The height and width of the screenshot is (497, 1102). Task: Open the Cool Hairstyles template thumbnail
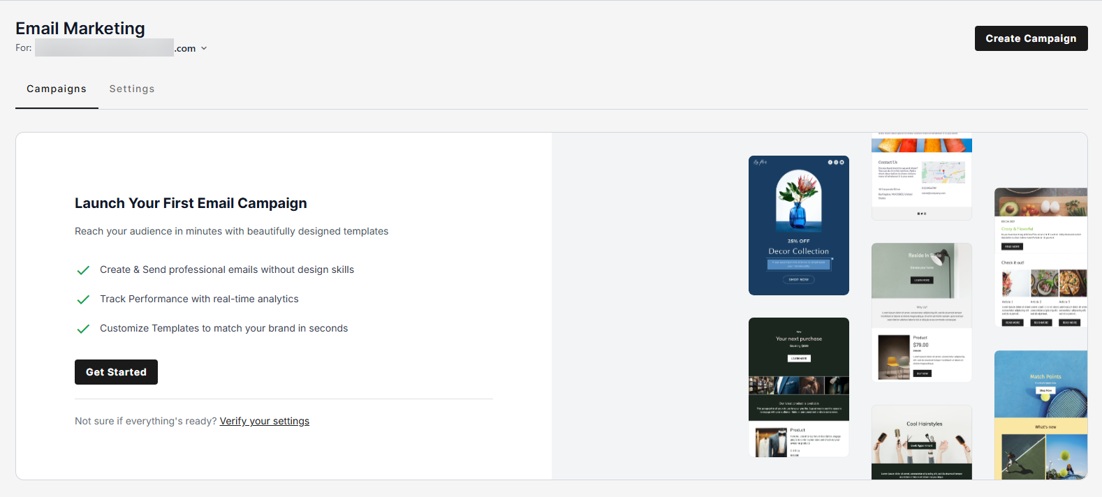(922, 442)
